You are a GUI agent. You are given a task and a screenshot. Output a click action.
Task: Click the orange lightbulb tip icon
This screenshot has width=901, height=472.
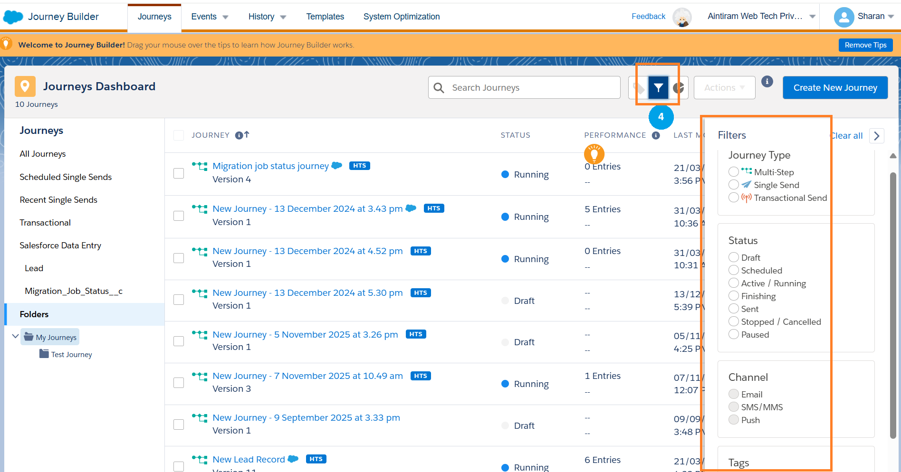(594, 154)
